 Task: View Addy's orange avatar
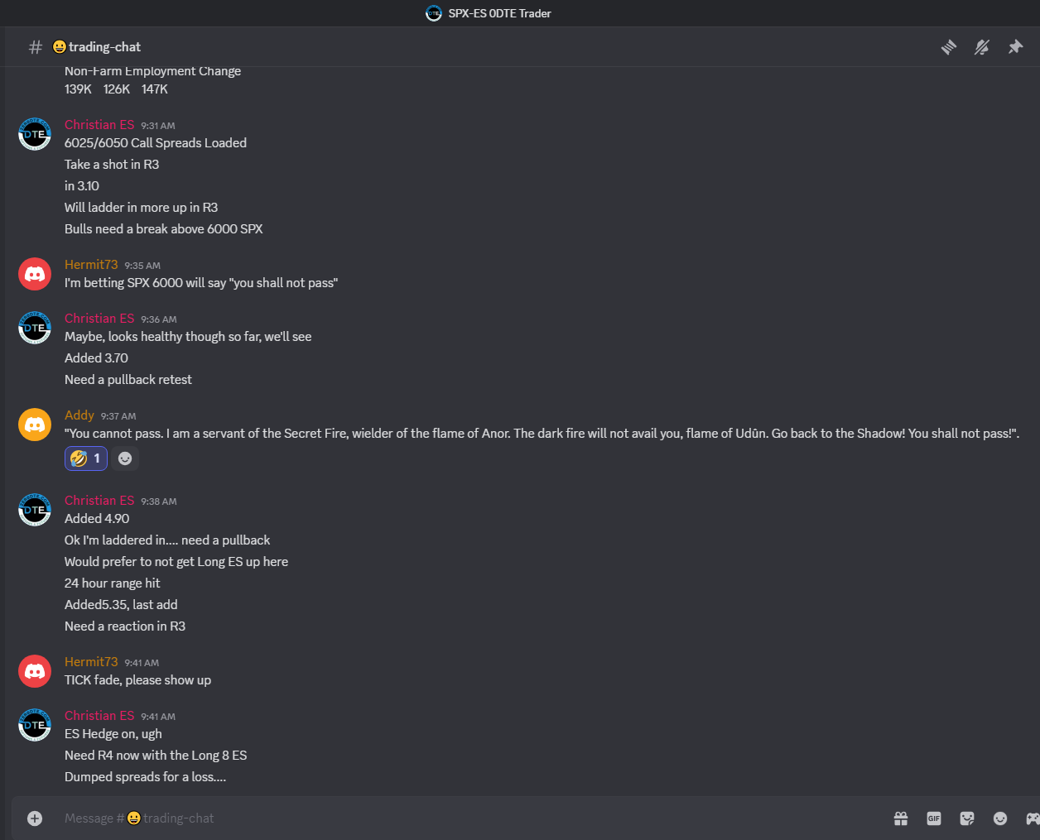coord(35,425)
